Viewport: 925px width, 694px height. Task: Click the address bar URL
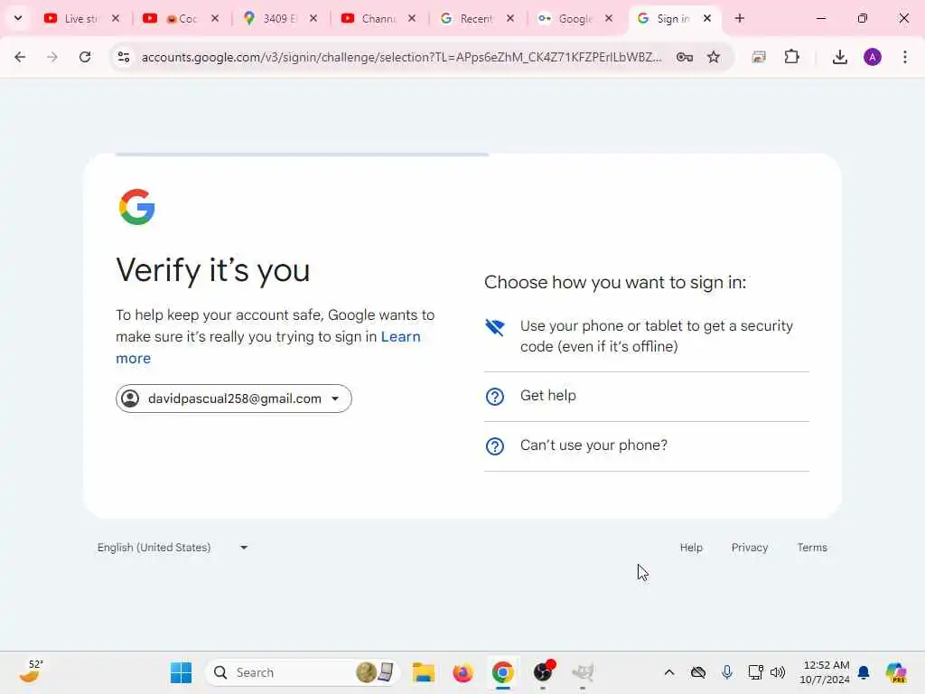click(x=401, y=57)
